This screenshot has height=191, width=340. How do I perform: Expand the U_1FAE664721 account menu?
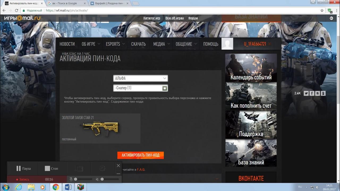[257, 44]
